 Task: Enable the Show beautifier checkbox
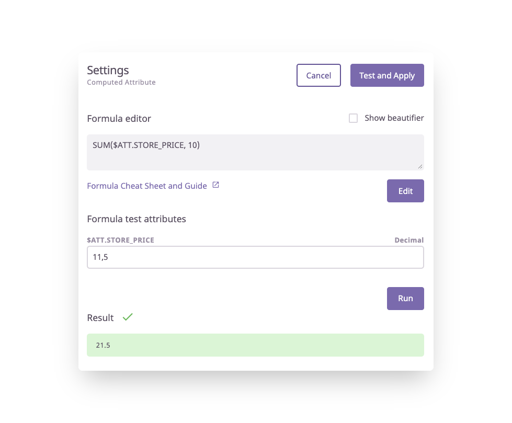pos(354,118)
